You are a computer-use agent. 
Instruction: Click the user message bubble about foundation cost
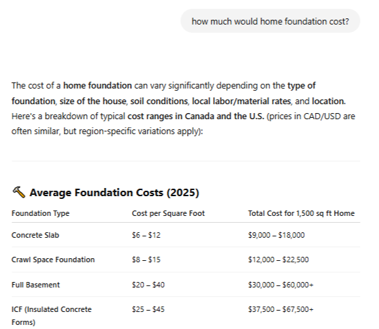point(270,21)
